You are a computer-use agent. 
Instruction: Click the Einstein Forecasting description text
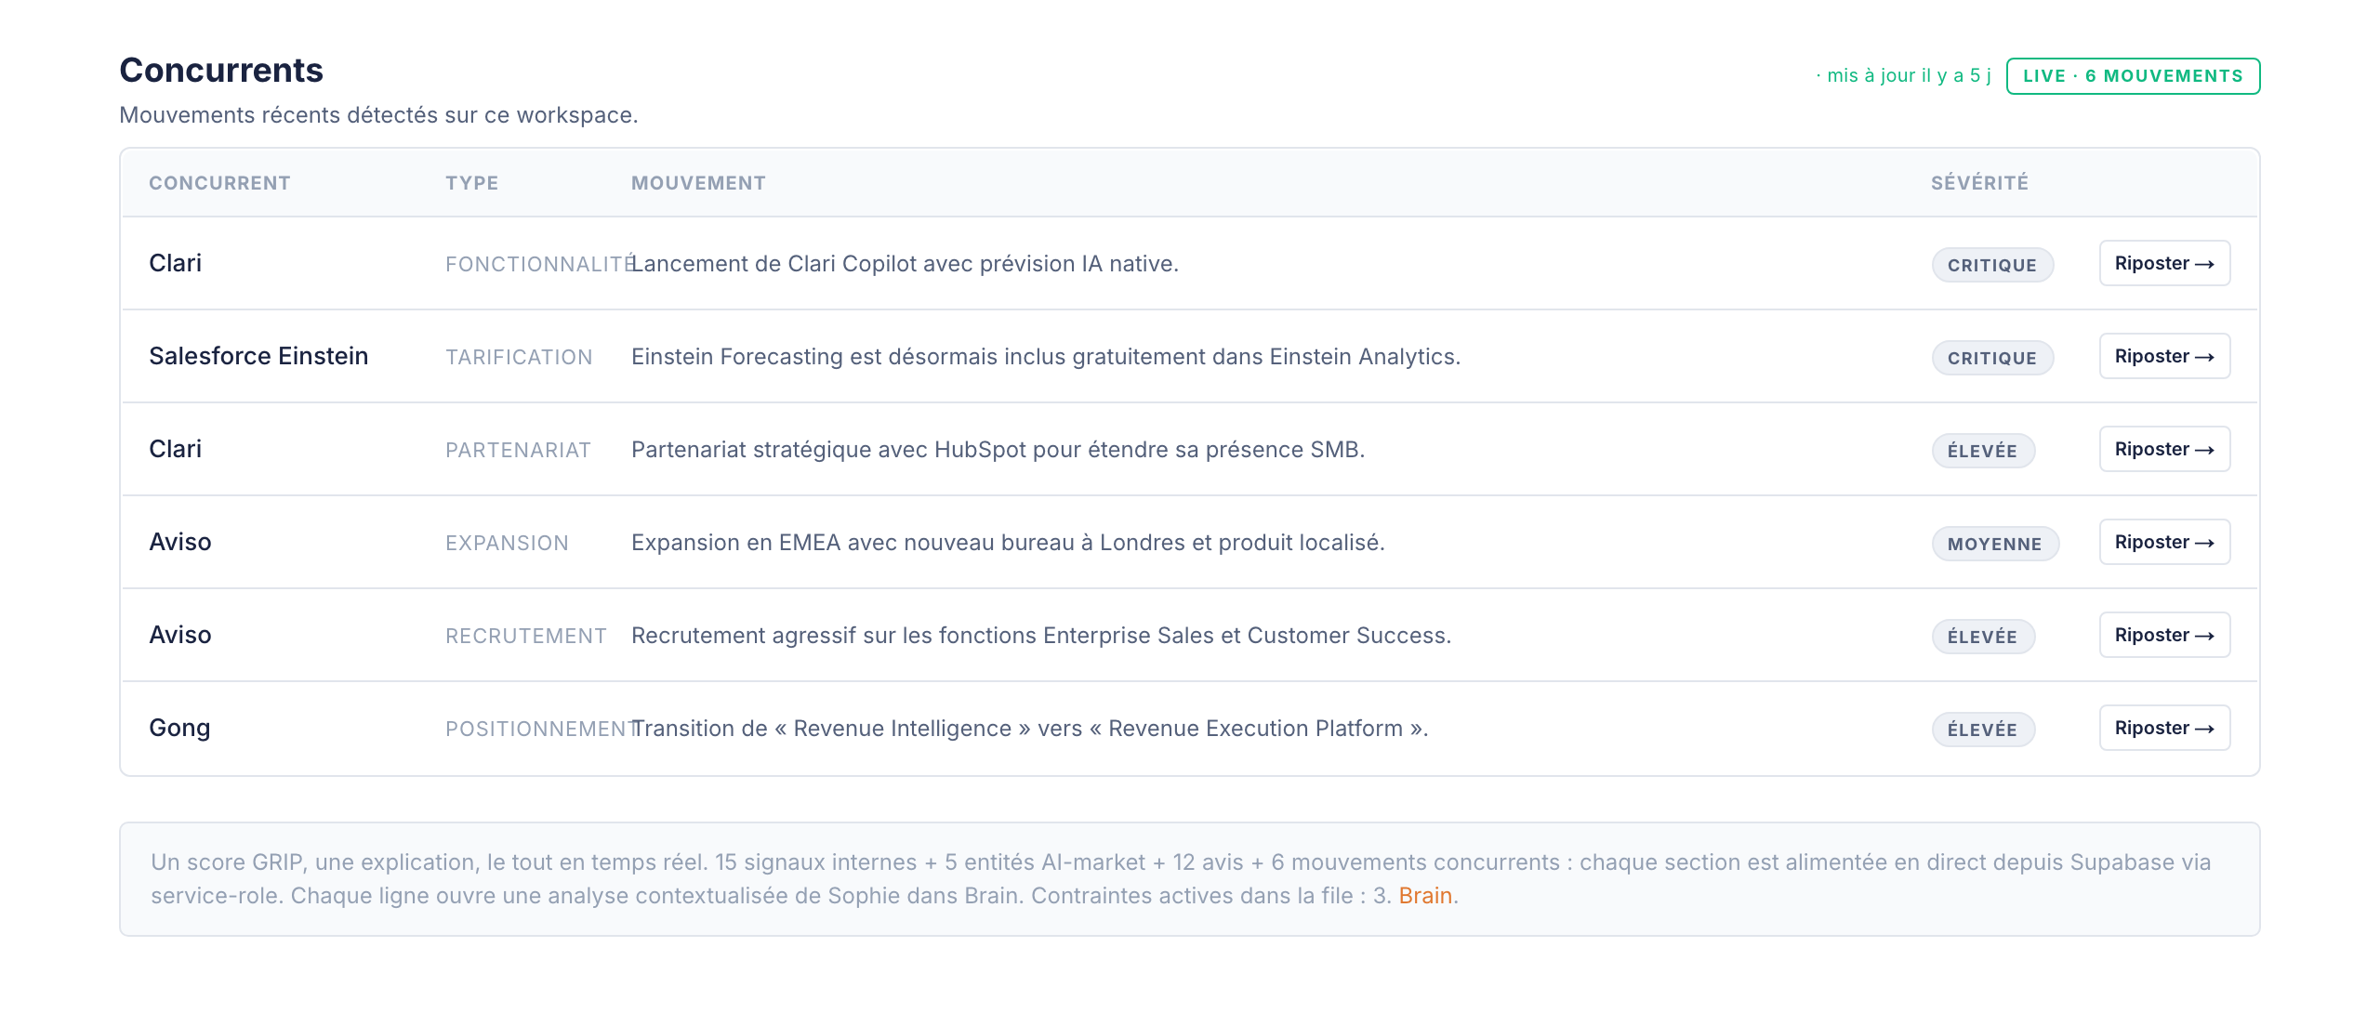[x=1046, y=357]
